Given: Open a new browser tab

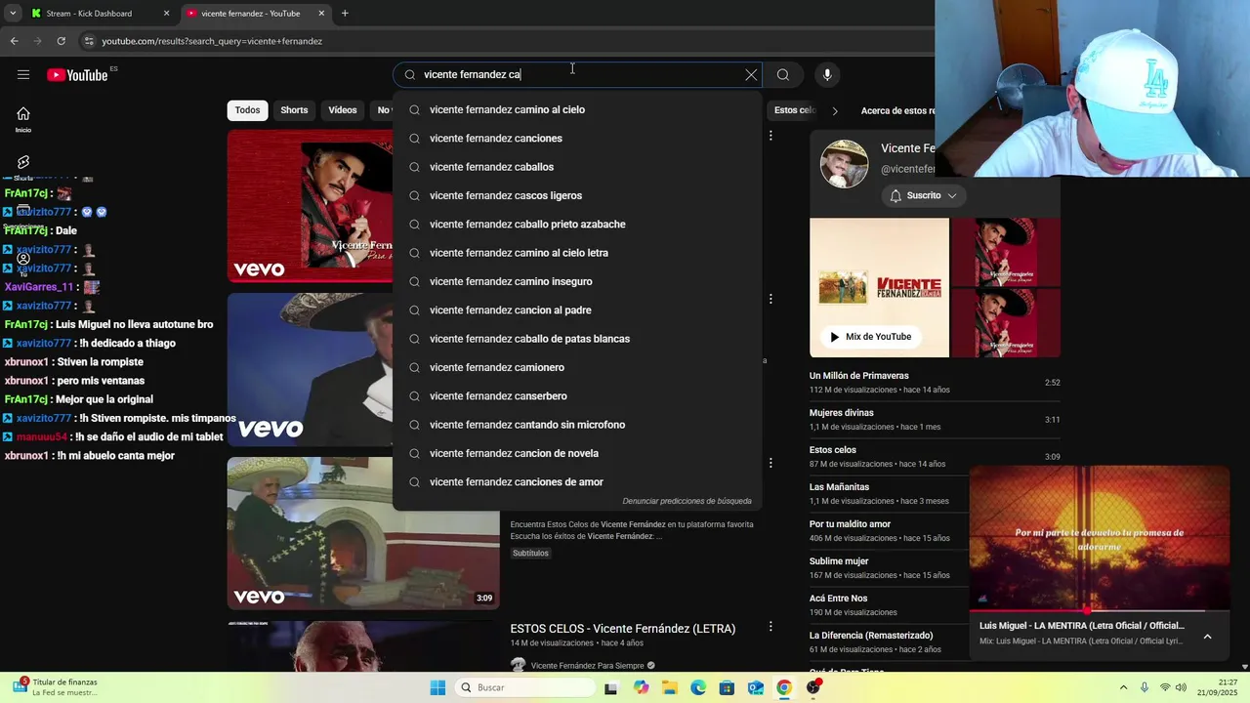Looking at the screenshot, I should coord(345,14).
